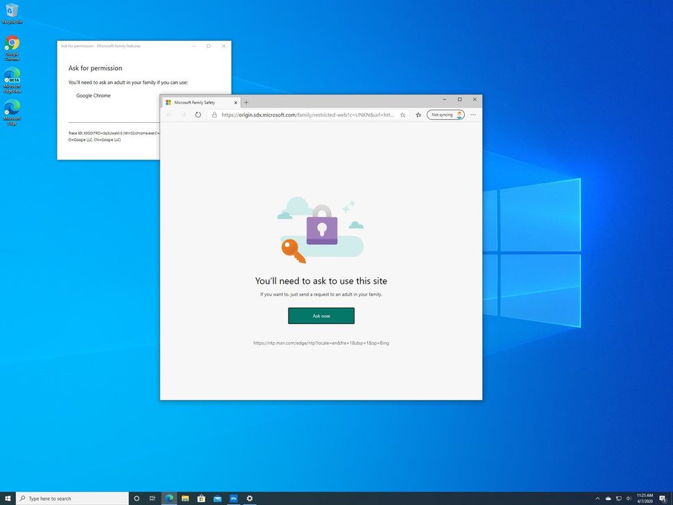The width and height of the screenshot is (673, 505).
Task: Open Action Center in the system tray
Action: pos(663,498)
